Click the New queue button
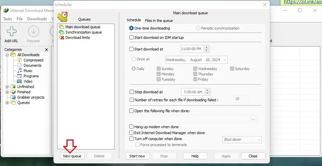The image size is (322, 166). coord(72,156)
